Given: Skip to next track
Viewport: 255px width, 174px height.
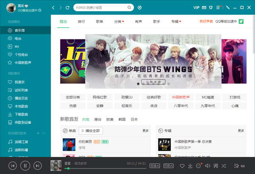Looking at the screenshot, I should [x=37, y=166].
